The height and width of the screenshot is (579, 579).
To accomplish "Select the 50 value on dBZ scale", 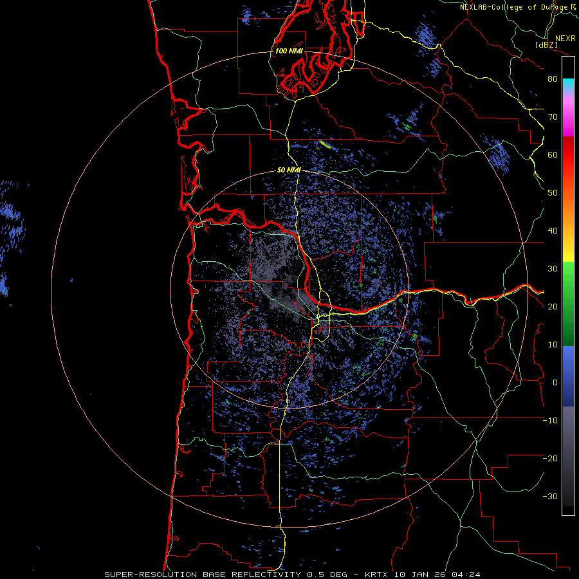I will tap(553, 193).
